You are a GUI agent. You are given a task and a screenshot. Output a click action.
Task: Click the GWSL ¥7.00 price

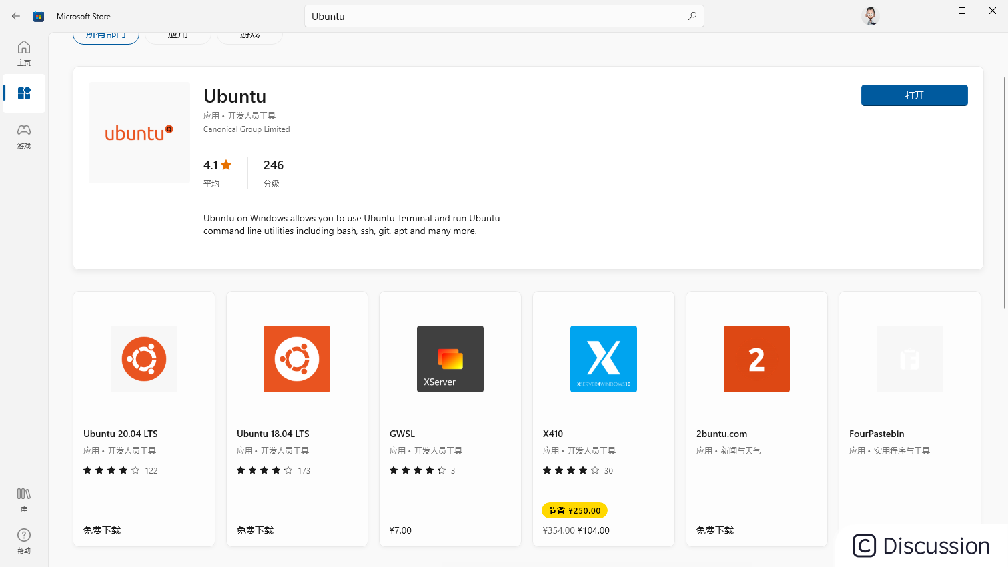pyautogui.click(x=400, y=530)
